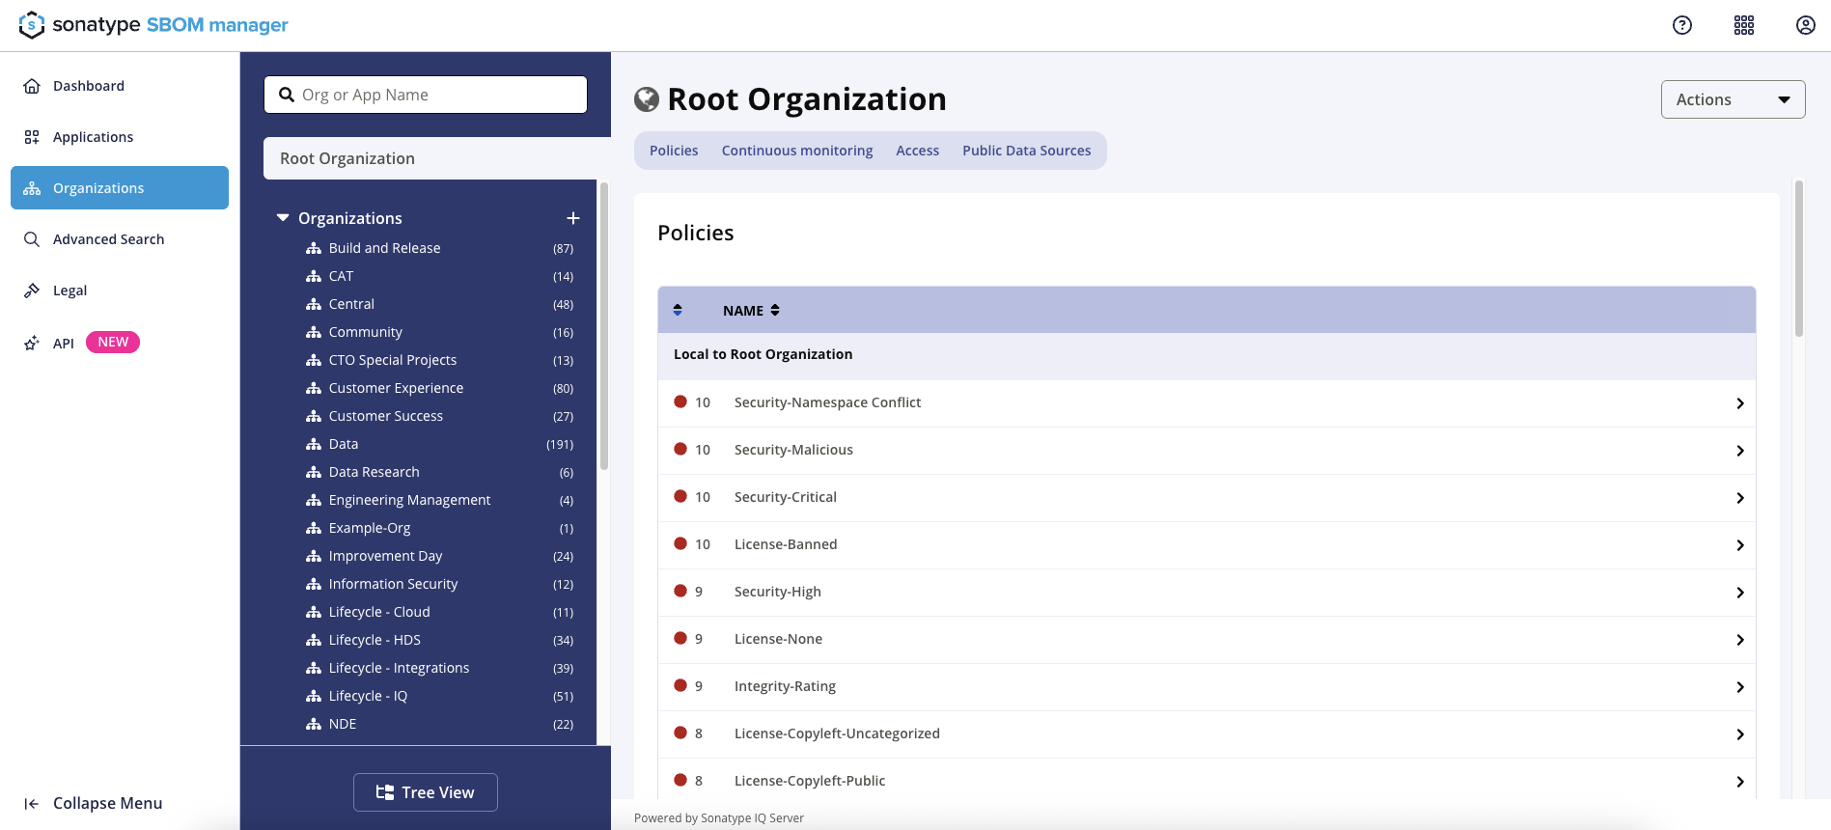Click the globe icon beside Root Organization title
This screenshot has width=1831, height=830.
pos(647,99)
